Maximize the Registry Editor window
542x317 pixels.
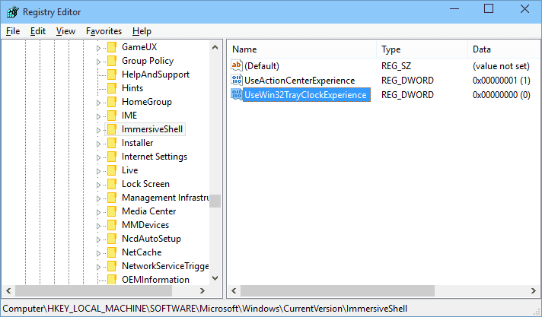coord(489,8)
